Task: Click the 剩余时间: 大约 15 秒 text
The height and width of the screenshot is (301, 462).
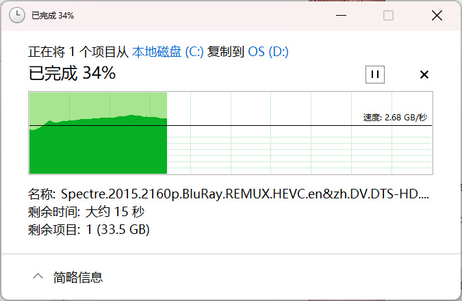Action: click(x=86, y=212)
